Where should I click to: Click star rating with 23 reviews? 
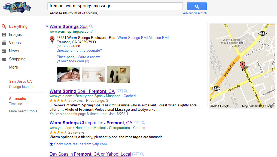[58, 132]
